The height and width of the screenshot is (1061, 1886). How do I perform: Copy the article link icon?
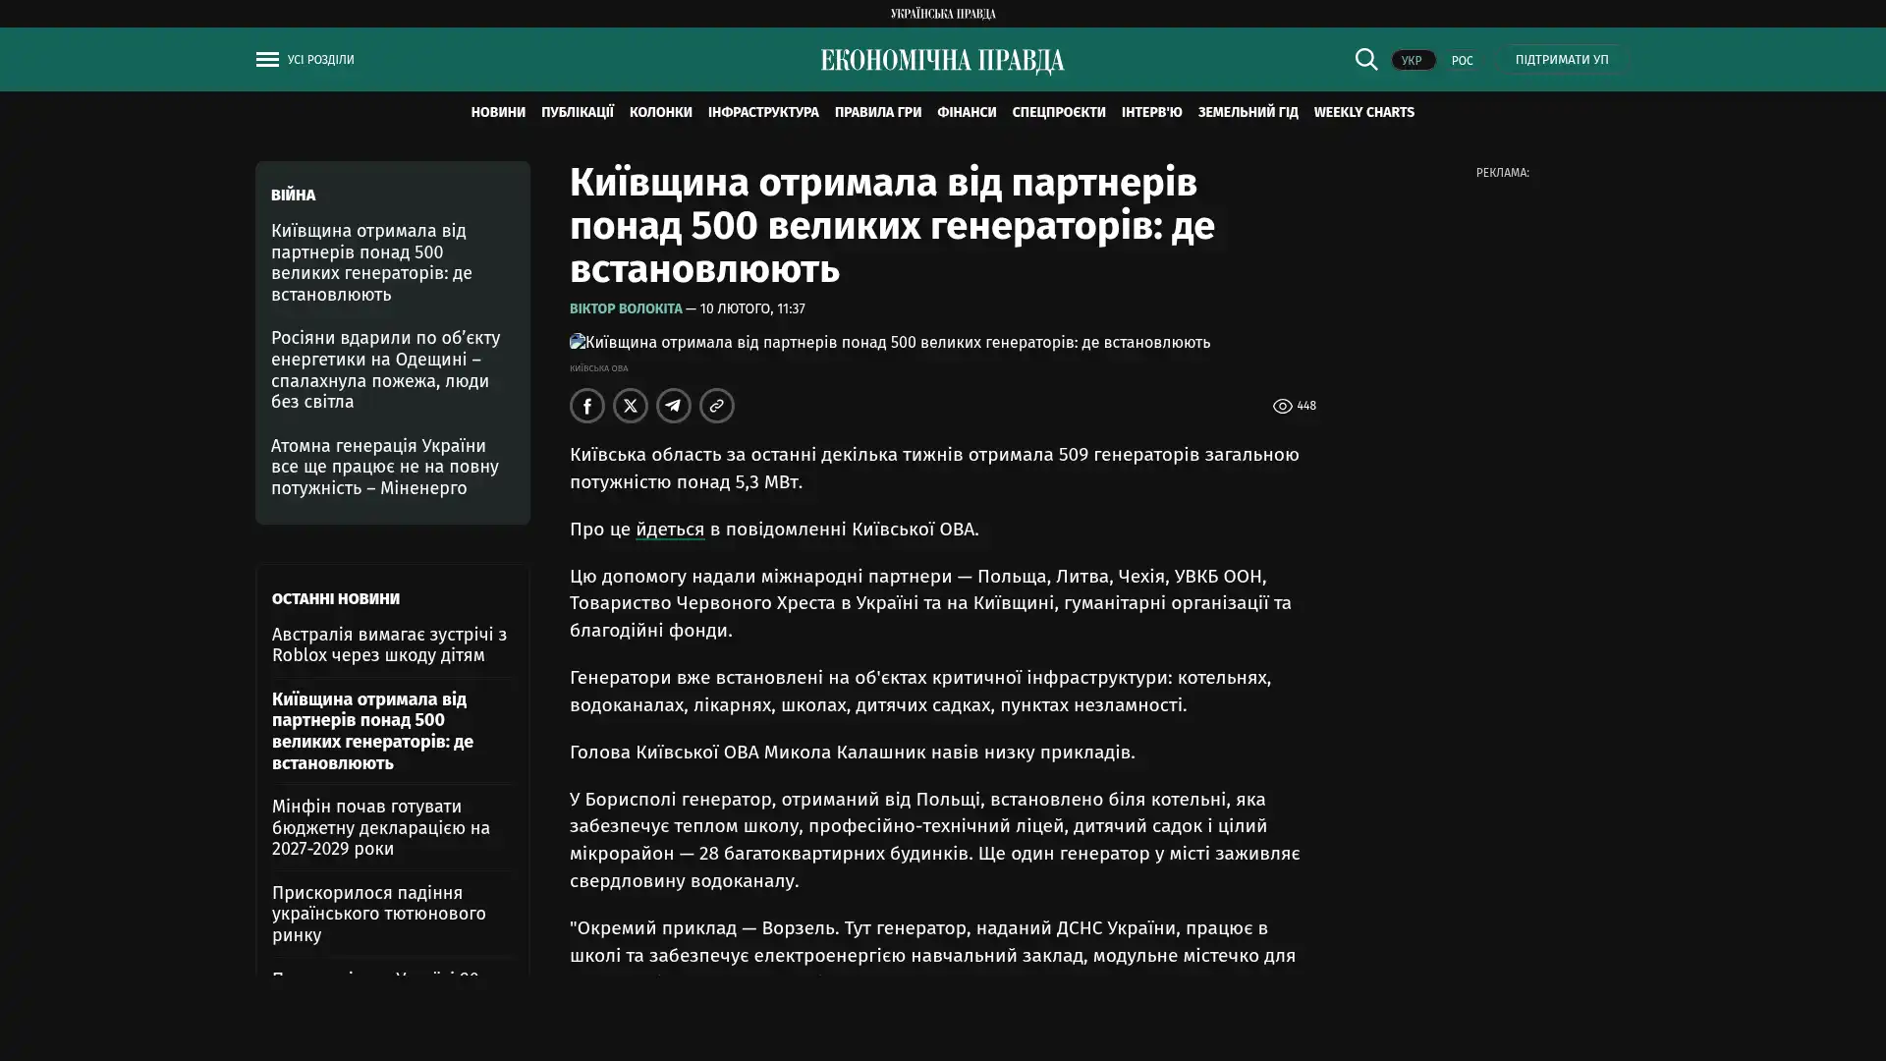point(717,406)
